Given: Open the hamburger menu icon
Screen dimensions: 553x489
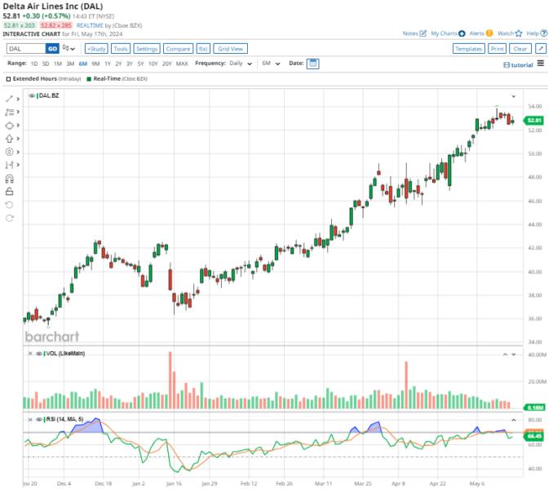Looking at the screenshot, I should 540,64.
